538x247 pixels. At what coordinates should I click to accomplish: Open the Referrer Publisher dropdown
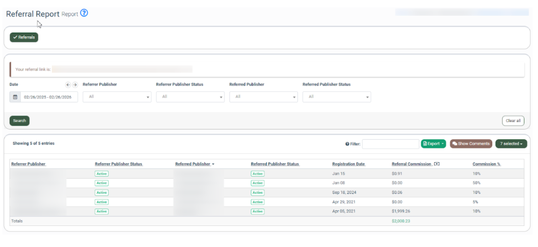click(x=117, y=97)
